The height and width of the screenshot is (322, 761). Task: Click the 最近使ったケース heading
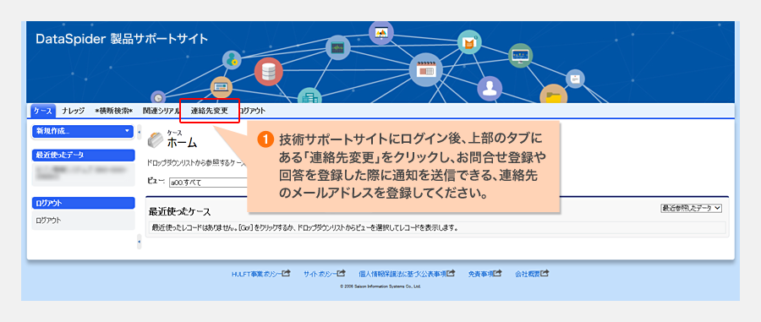point(179,212)
